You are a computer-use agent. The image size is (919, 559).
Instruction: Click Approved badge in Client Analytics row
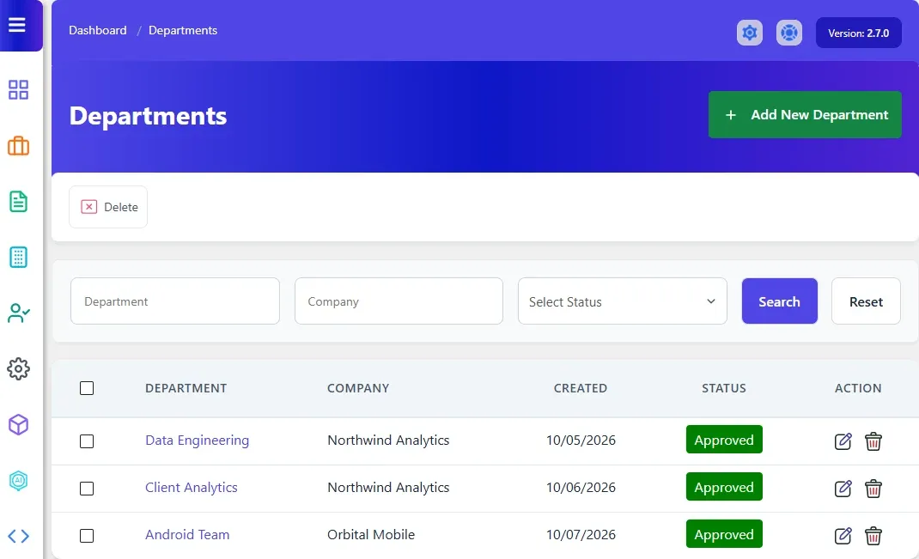[x=724, y=487]
